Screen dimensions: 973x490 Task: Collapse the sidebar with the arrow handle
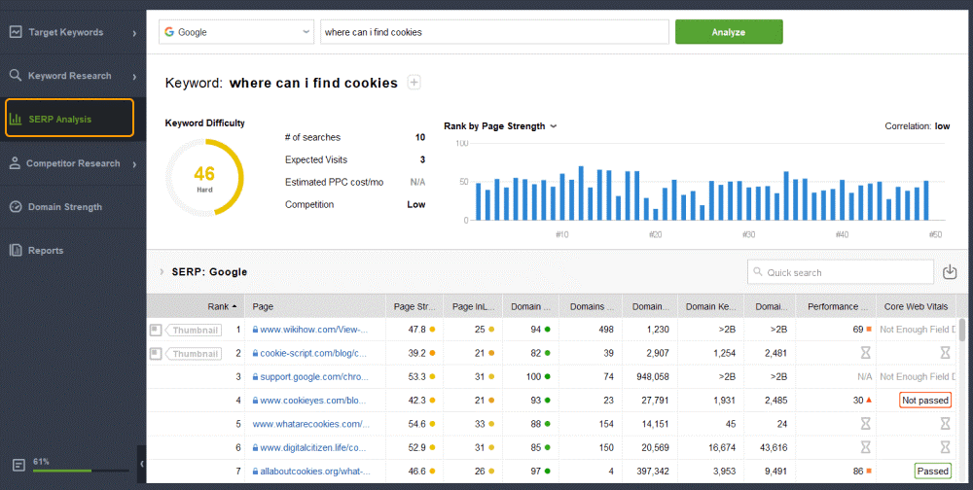(141, 464)
